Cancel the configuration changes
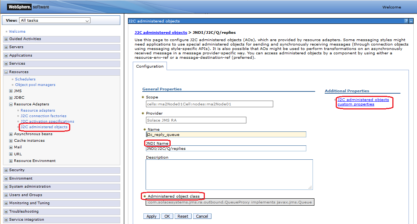The height and width of the screenshot is (224, 417). (202, 216)
